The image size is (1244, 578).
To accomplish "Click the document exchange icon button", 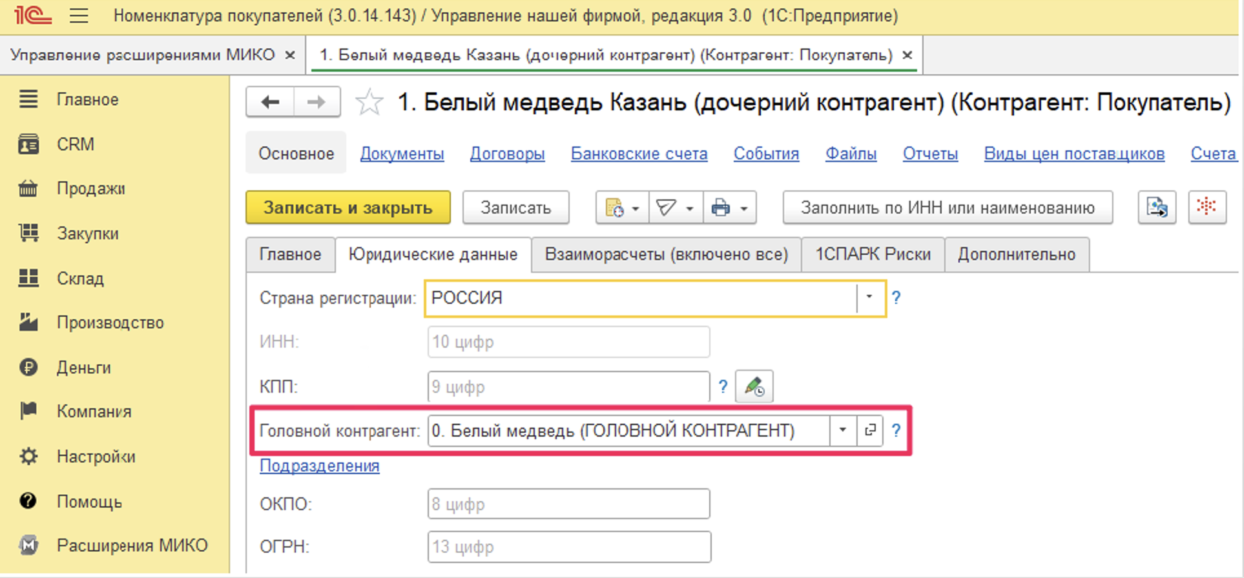I will click(x=1157, y=207).
